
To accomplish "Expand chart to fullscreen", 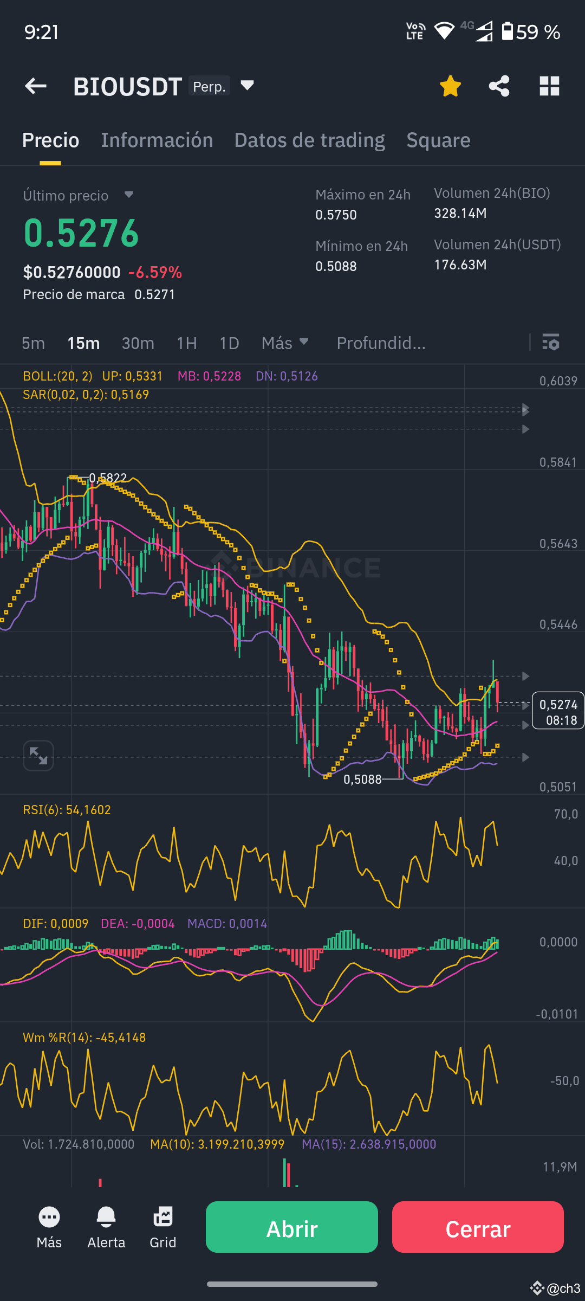I will point(38,755).
